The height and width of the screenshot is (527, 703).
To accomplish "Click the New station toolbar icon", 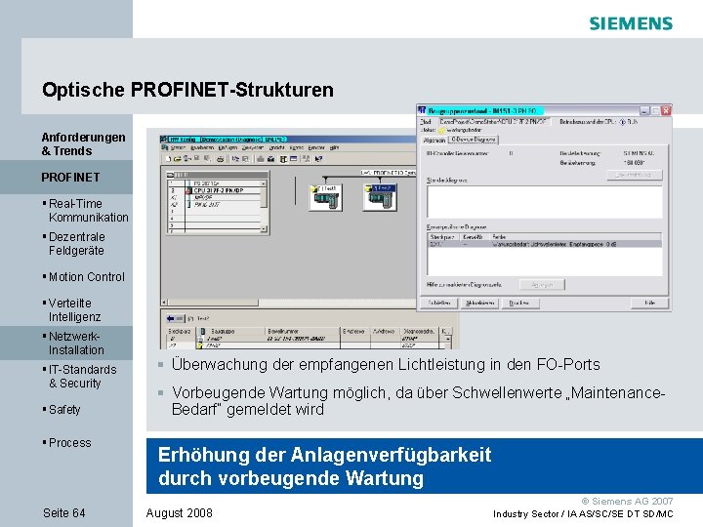I will pos(169,159).
